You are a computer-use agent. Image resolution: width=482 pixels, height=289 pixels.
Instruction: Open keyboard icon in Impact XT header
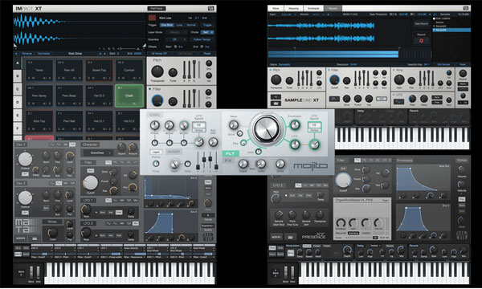coord(210,8)
